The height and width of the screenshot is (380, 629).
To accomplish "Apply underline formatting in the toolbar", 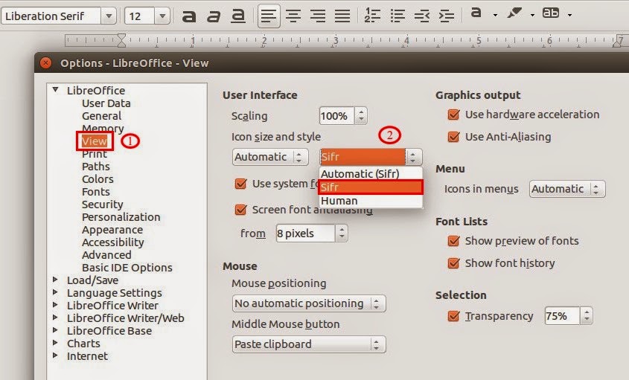I will pyautogui.click(x=238, y=16).
